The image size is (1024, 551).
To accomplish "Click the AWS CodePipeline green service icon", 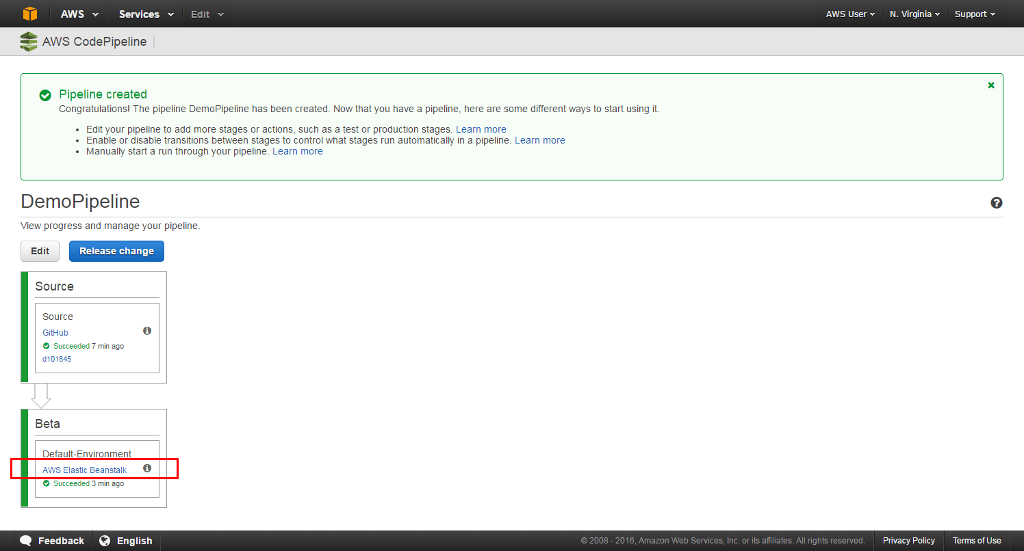I will (x=29, y=42).
